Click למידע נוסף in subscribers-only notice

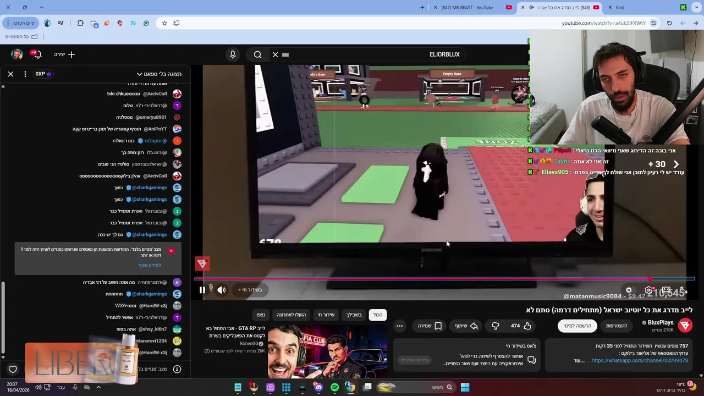pos(150,265)
